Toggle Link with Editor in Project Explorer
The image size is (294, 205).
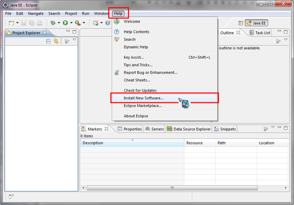pyautogui.click(x=56, y=41)
